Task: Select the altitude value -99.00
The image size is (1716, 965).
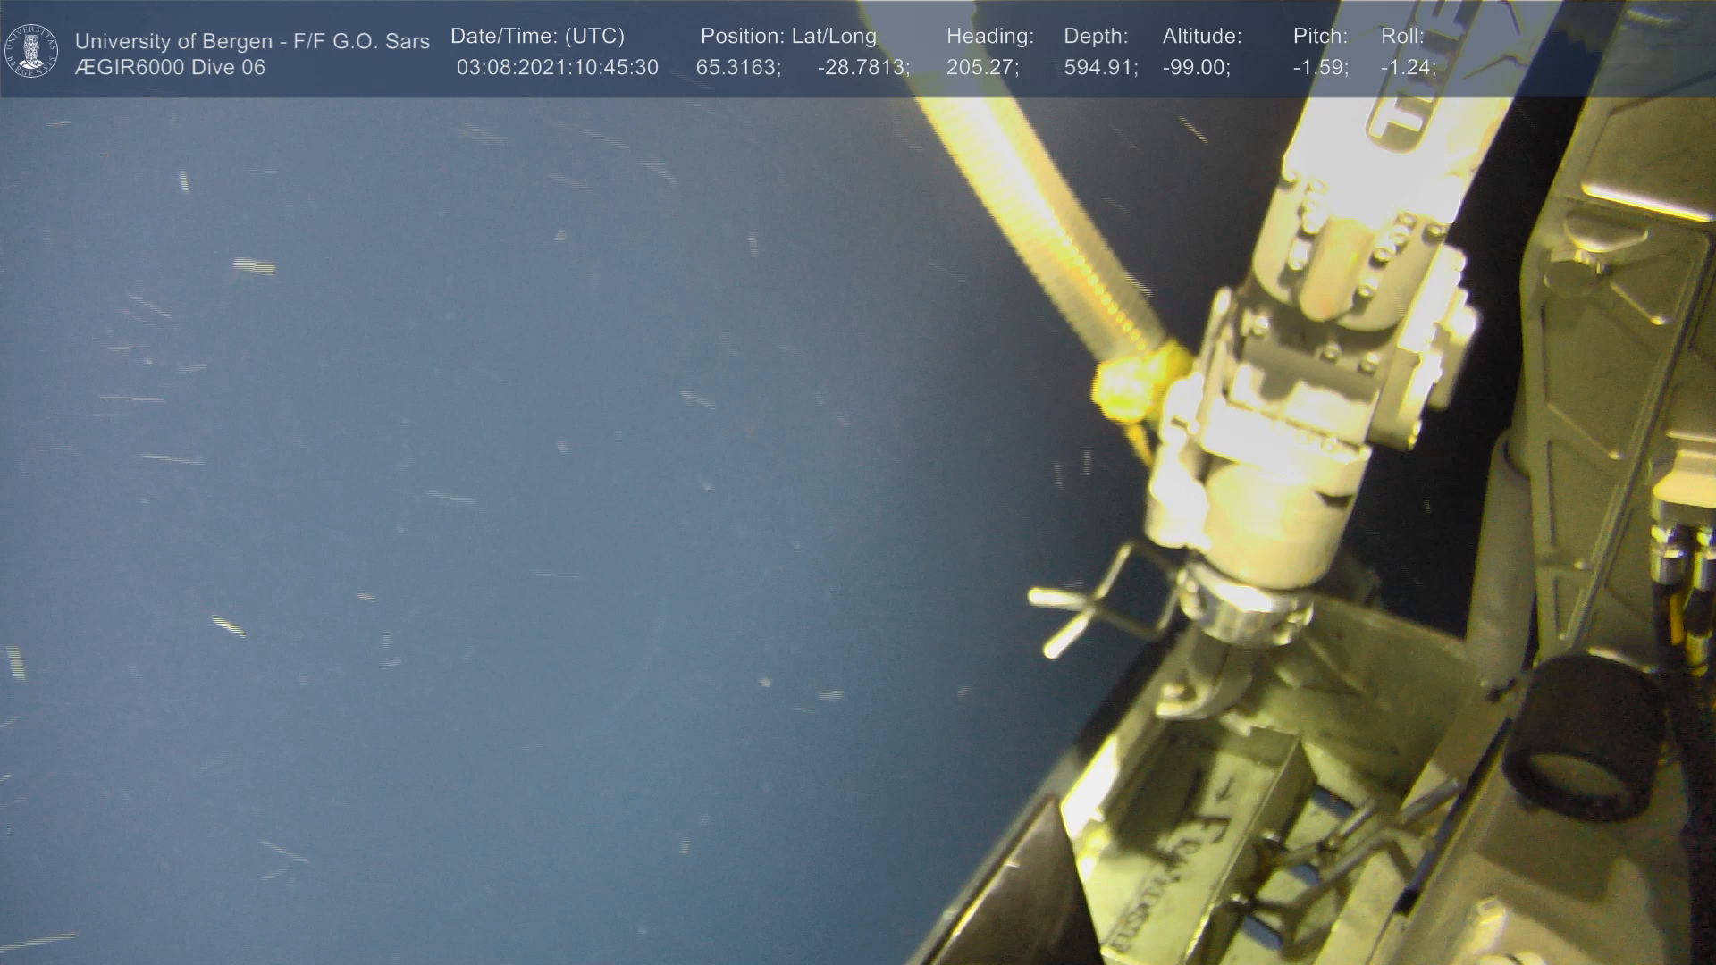Action: (x=1196, y=68)
